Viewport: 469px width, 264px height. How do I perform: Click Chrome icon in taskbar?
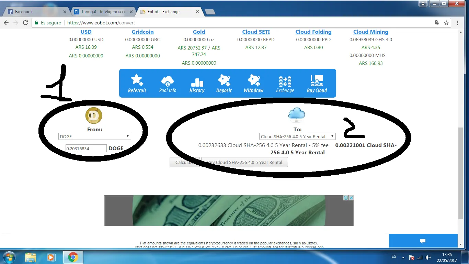(73, 257)
